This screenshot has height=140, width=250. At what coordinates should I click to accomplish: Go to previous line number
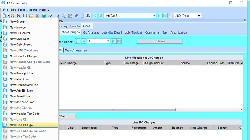point(84,41)
